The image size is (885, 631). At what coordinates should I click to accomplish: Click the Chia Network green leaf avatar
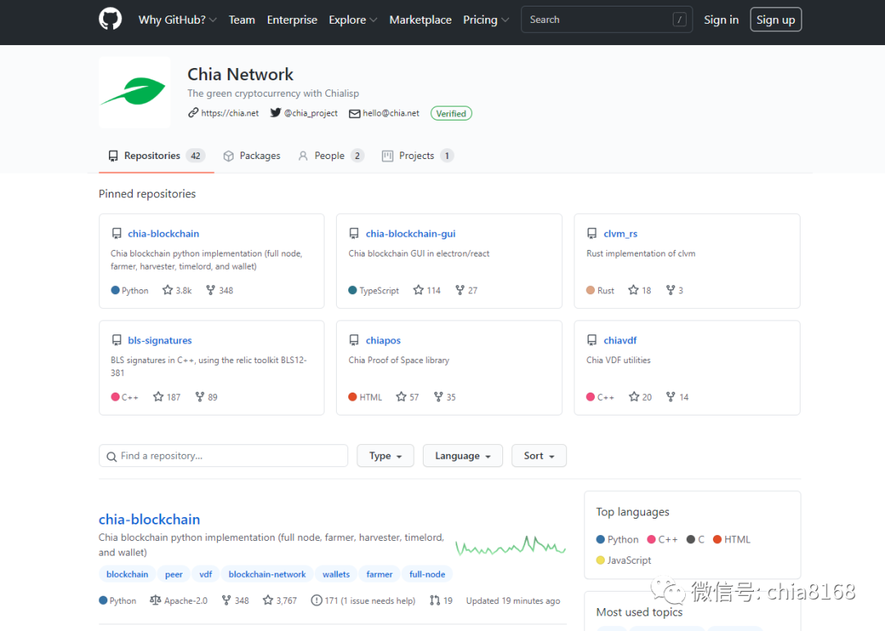tap(134, 92)
